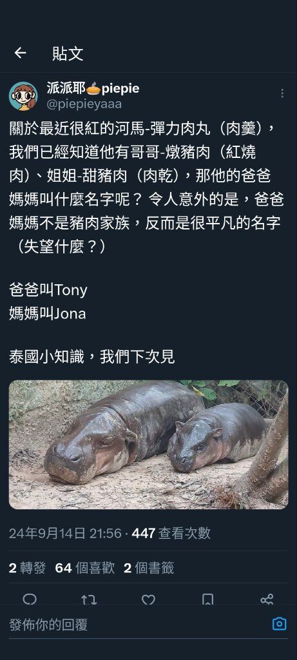Screen dimensions: 297x660
Task: Open display name 派派耶 piepie
Action: tap(93, 88)
